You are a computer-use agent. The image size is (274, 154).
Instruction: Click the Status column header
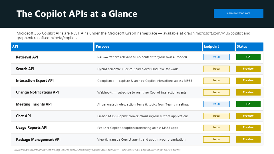point(242,46)
